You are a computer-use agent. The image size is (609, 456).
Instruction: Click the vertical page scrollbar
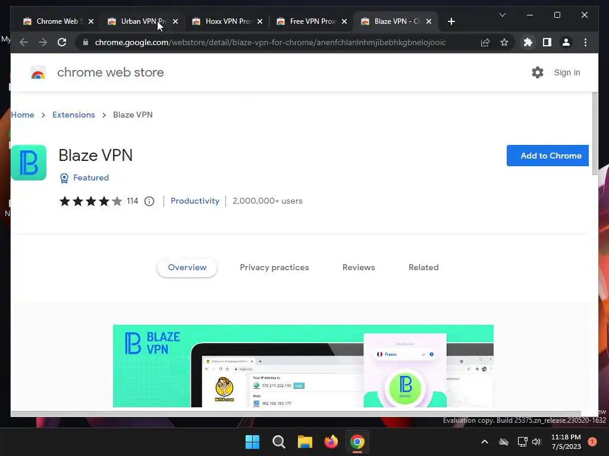[595, 134]
